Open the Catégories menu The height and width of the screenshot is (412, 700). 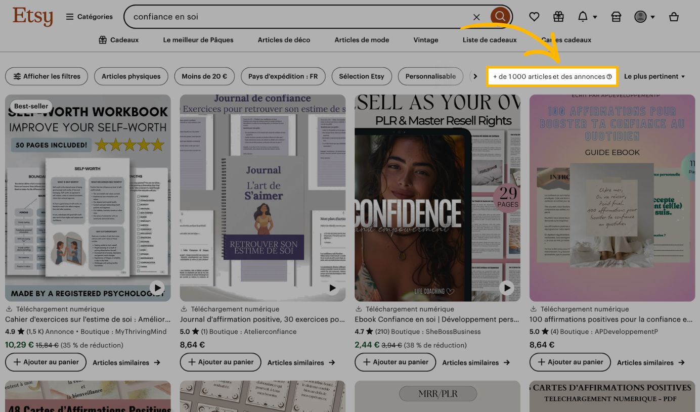point(89,16)
